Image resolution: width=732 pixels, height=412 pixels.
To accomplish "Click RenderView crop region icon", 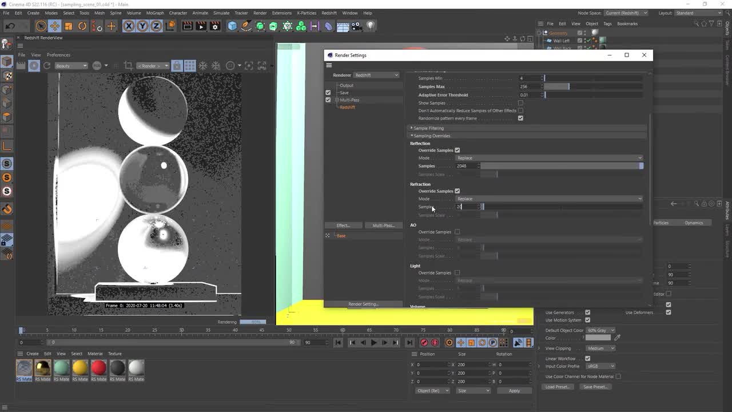I will click(128, 66).
